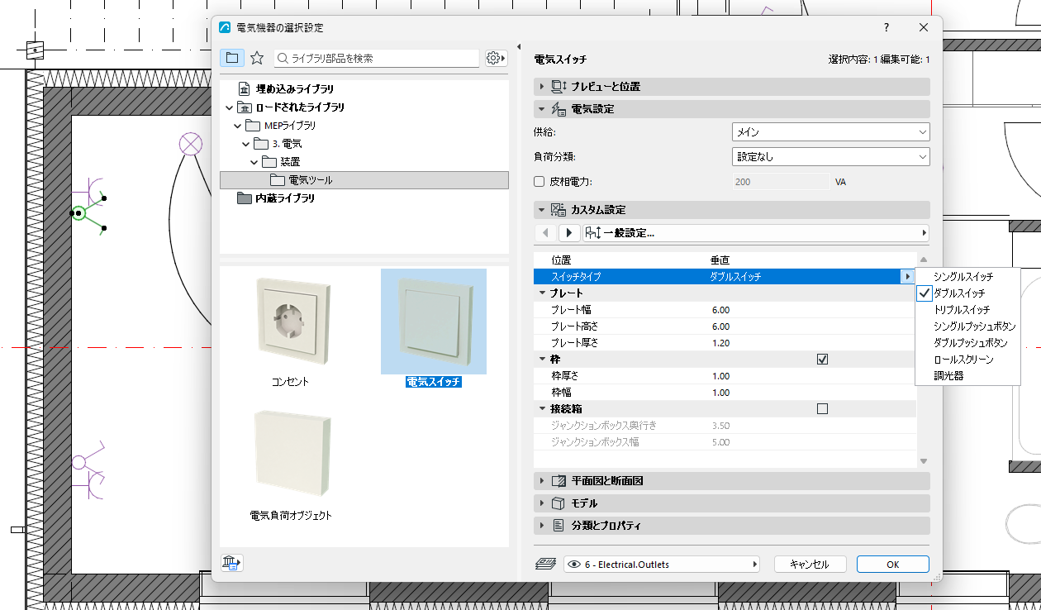Click the プレート幅 value 6.00
The image size is (1041, 610).
721,310
